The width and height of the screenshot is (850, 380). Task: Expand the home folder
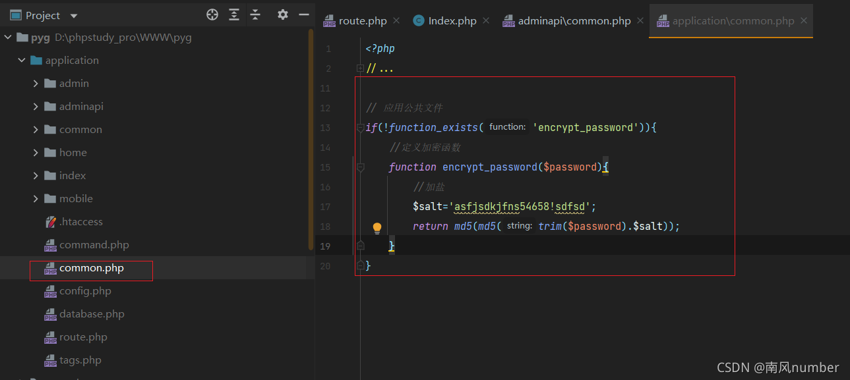(x=36, y=153)
